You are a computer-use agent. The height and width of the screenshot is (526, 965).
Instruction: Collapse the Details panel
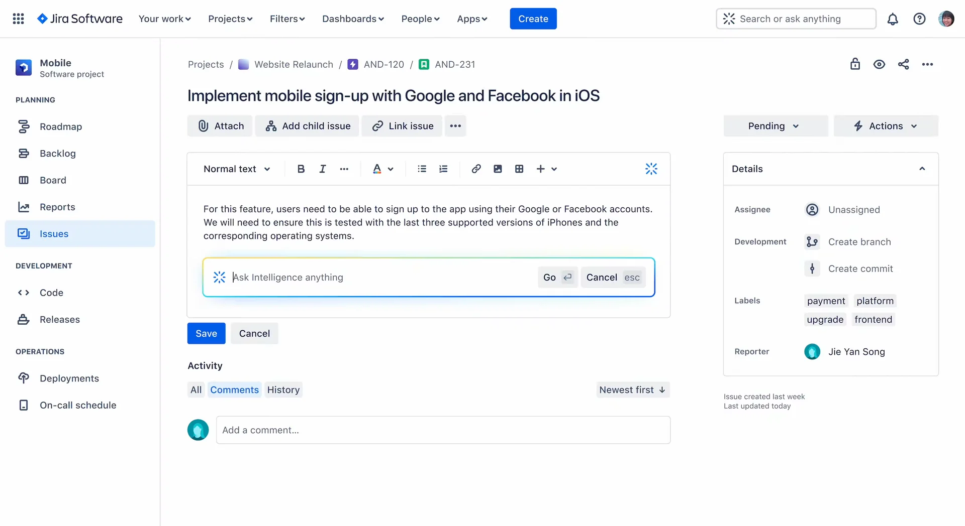click(922, 169)
